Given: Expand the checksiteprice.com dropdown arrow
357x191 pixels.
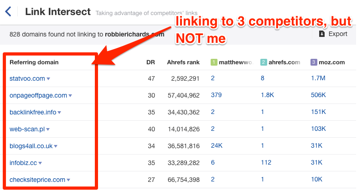Looking at the screenshot, I should 68,180.
